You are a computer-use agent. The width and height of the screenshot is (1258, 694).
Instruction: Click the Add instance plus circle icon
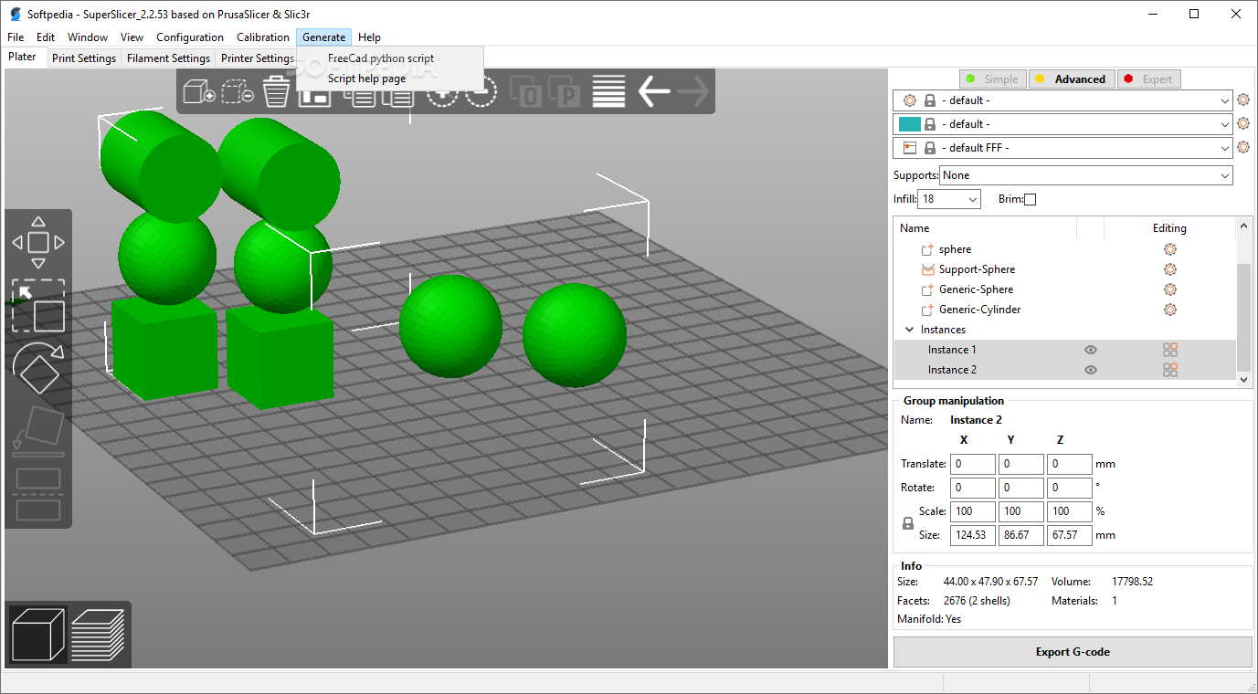pos(441,93)
